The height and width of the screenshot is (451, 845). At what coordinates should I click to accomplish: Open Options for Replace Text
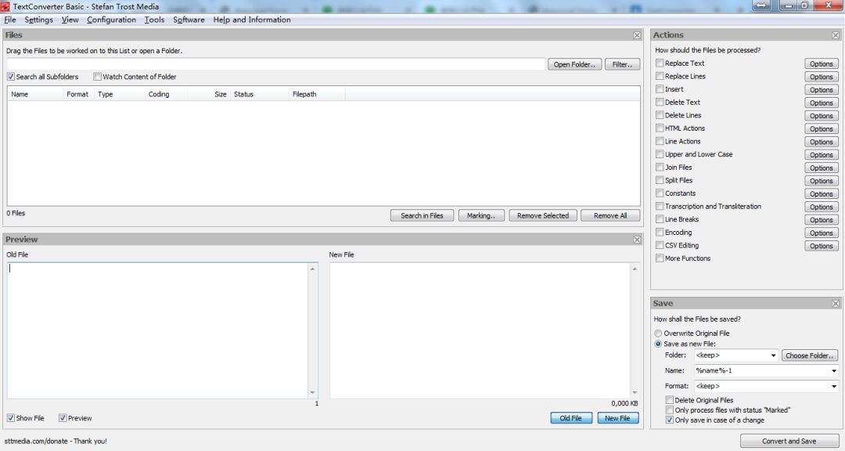click(822, 63)
